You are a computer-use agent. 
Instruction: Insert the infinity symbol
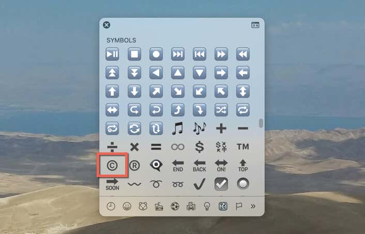tap(178, 147)
